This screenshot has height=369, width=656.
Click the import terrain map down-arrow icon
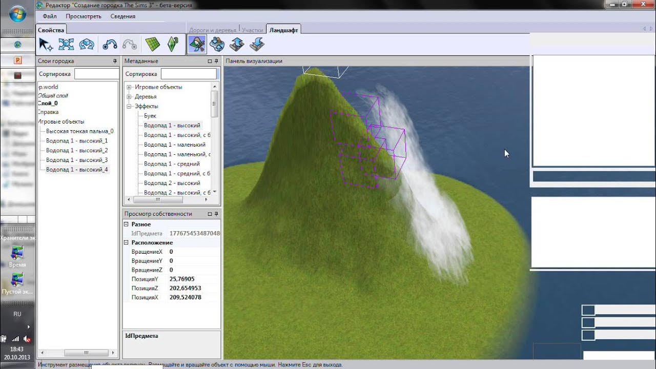point(257,45)
